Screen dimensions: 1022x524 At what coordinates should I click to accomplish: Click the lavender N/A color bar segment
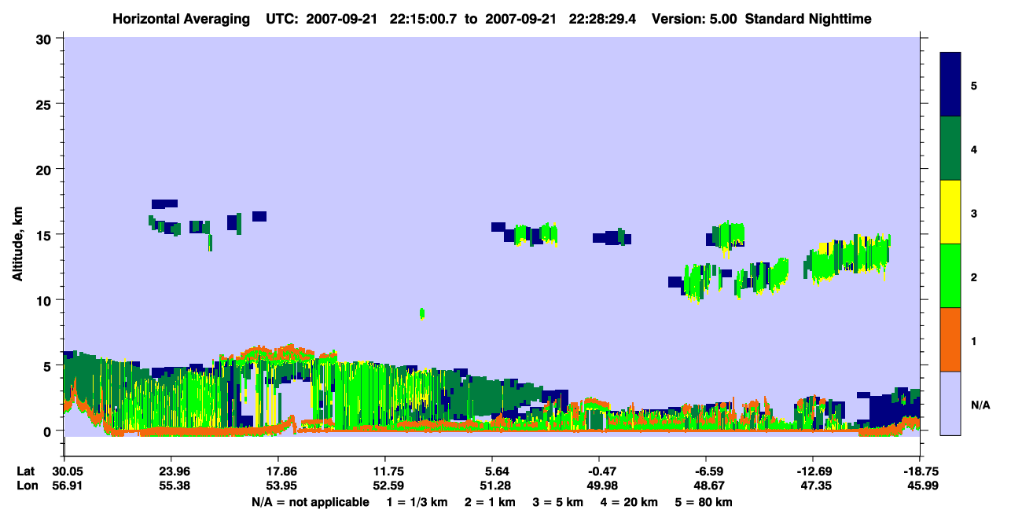pos(950,403)
